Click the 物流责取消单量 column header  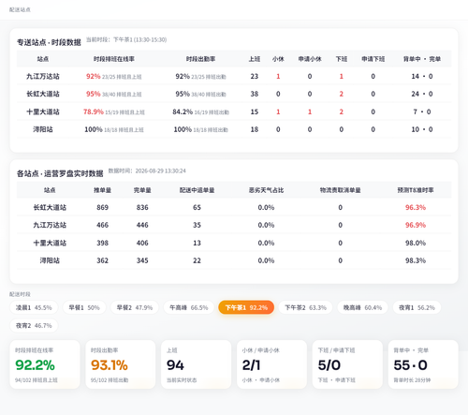pyautogui.click(x=340, y=190)
